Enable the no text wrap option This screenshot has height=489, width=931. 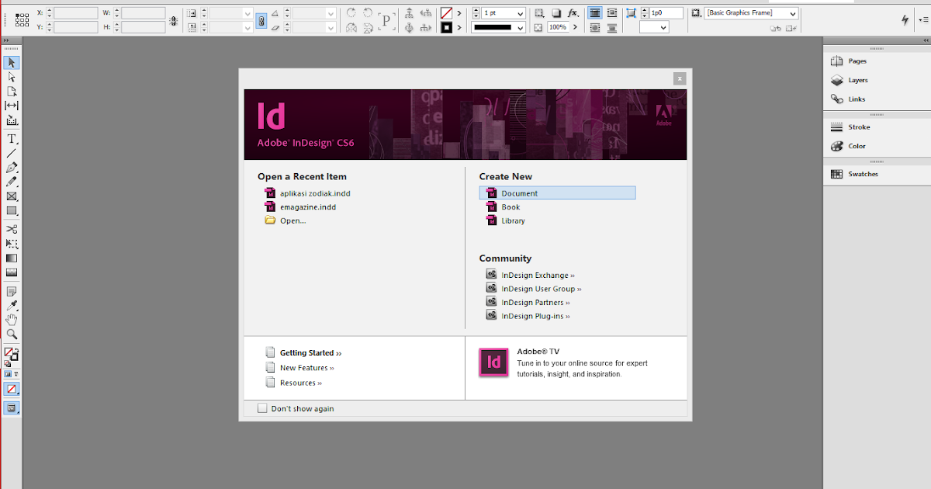595,13
